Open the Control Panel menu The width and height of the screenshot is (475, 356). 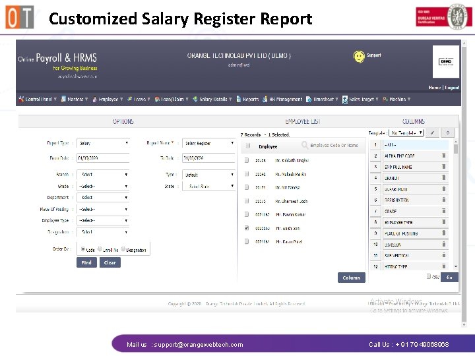pyautogui.click(x=38, y=99)
